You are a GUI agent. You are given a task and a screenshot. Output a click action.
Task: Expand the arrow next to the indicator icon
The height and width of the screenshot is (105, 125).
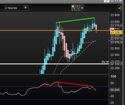click(82, 8)
